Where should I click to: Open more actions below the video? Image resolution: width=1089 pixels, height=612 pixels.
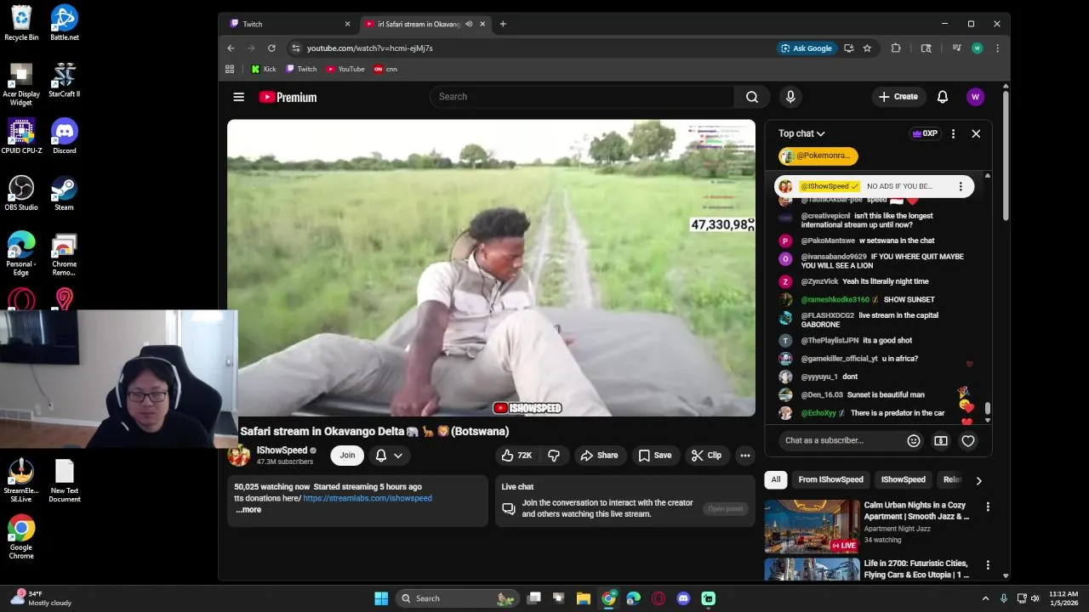745,456
